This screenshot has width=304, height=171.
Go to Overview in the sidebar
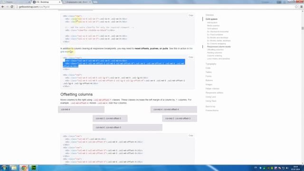tap(209, 15)
